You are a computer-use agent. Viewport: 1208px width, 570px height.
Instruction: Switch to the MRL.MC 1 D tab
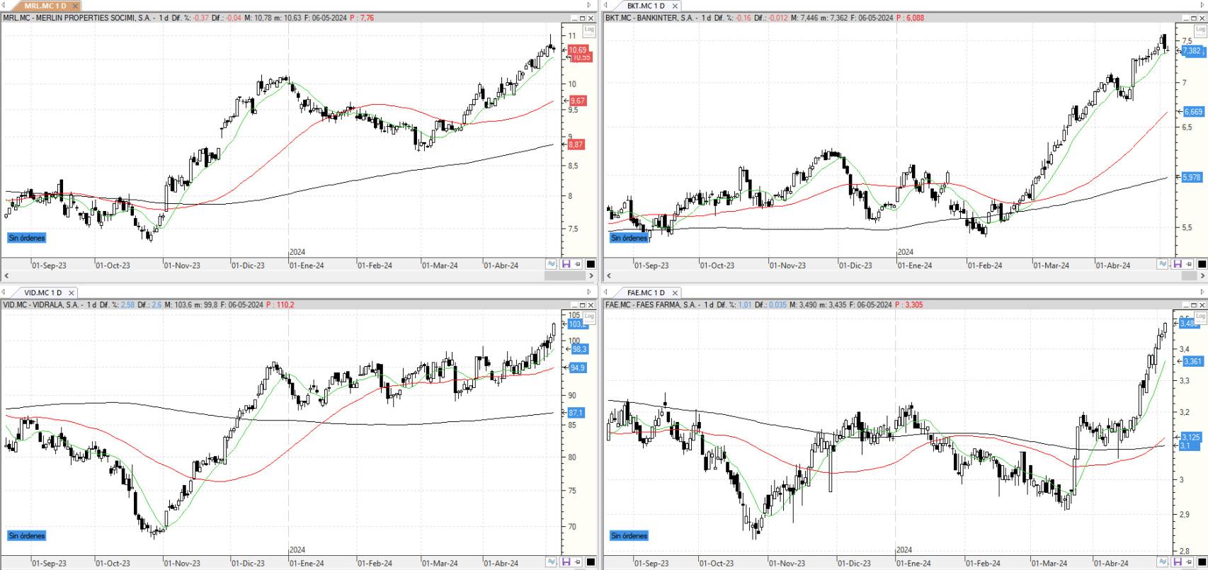(x=46, y=6)
